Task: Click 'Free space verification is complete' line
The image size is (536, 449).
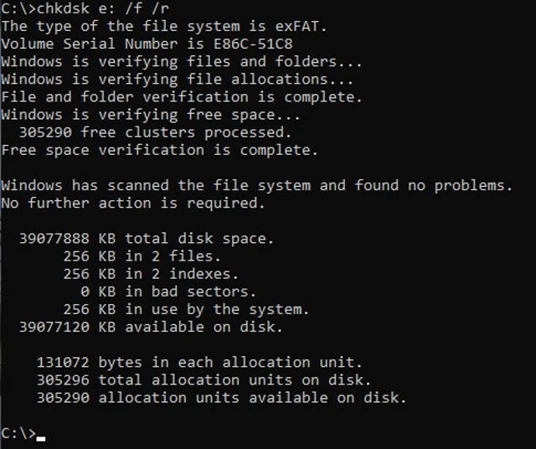Action: [159, 150]
